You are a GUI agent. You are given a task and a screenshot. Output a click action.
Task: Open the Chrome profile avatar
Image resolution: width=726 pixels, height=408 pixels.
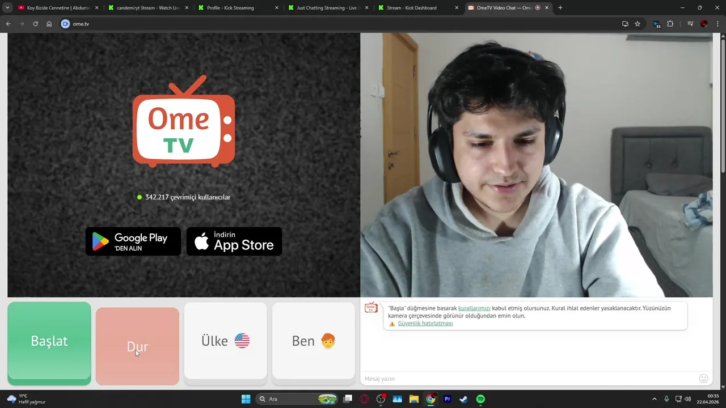point(704,24)
